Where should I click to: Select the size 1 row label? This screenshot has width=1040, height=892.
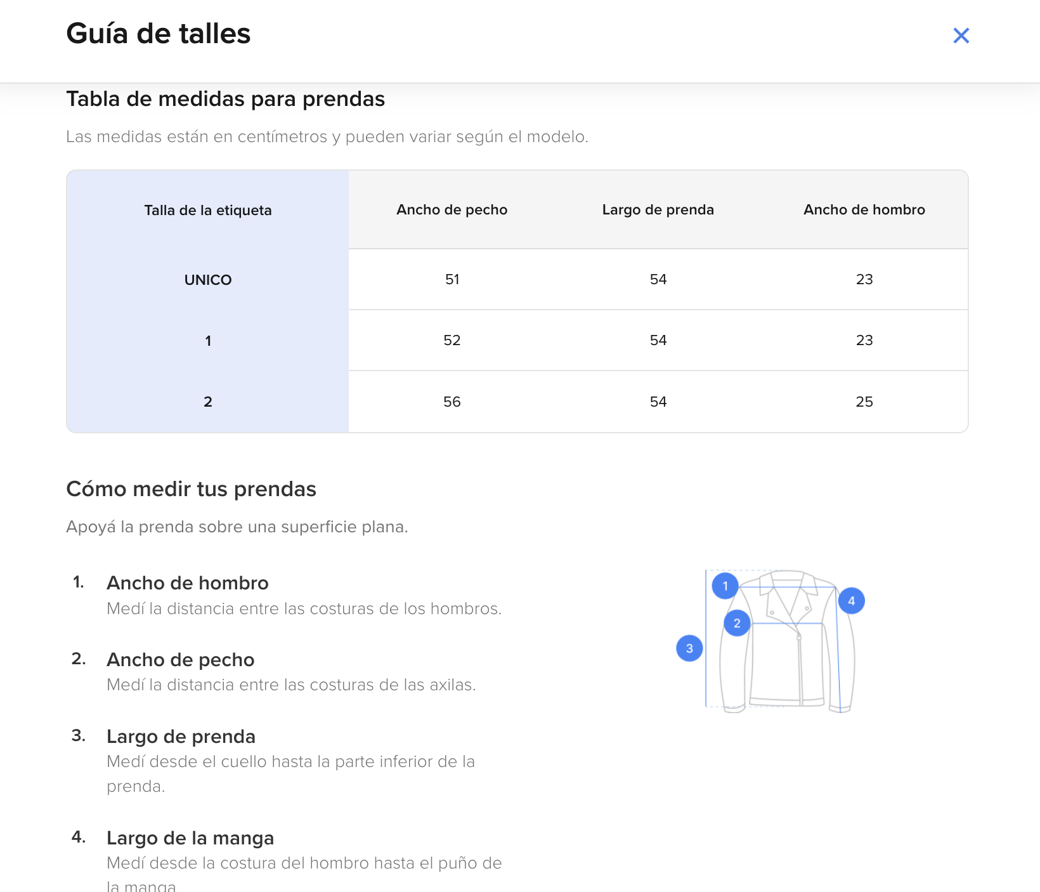click(x=208, y=341)
